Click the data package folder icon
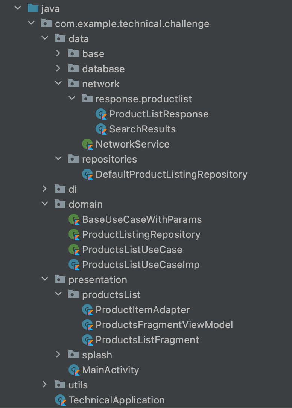Screen dimensions: 292x408 click(x=60, y=38)
